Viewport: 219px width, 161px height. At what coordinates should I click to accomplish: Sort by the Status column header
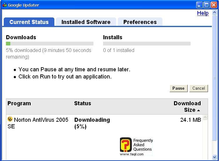[82, 103]
